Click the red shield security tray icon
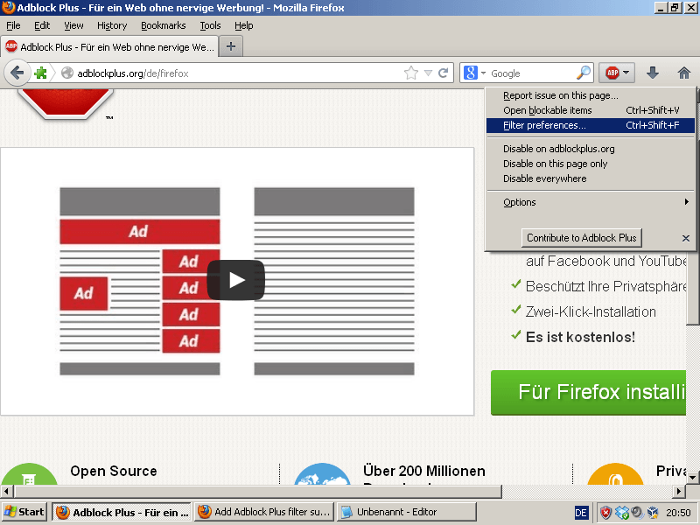The image size is (700, 525). coord(605,513)
